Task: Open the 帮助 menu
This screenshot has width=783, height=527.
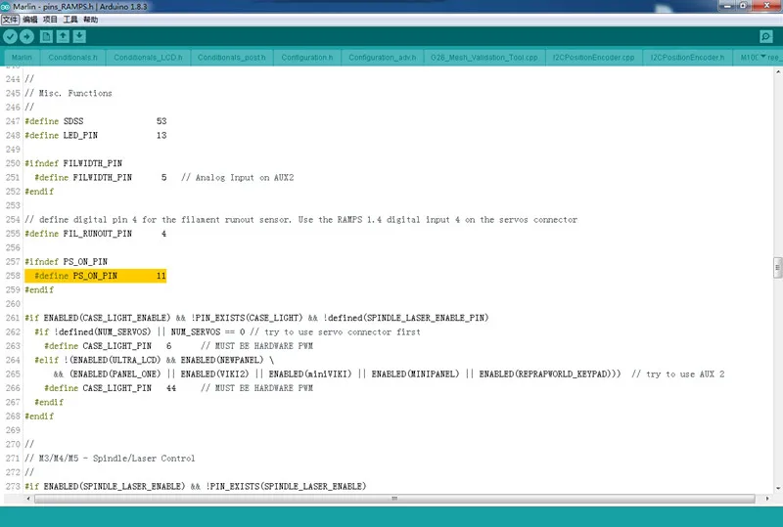Action: [x=90, y=20]
